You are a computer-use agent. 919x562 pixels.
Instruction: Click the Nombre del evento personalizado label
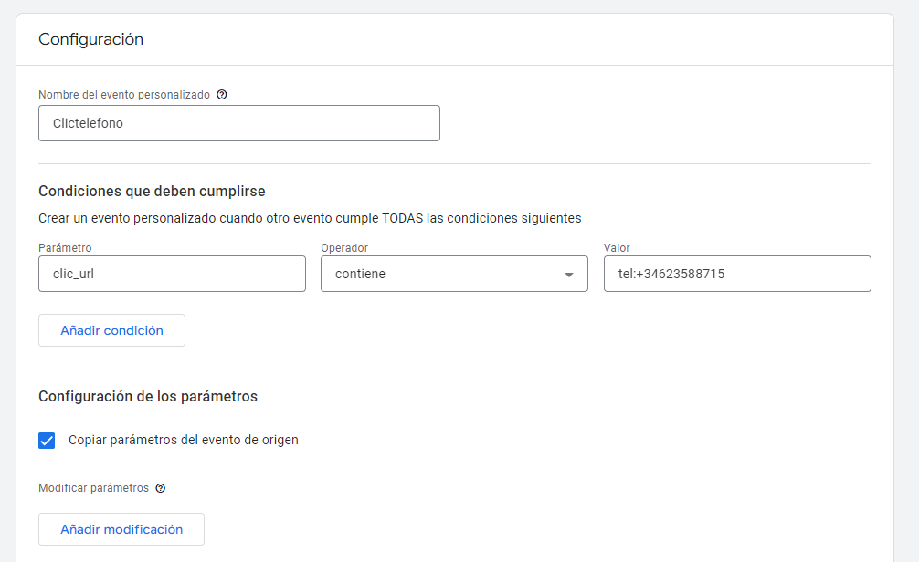click(124, 95)
